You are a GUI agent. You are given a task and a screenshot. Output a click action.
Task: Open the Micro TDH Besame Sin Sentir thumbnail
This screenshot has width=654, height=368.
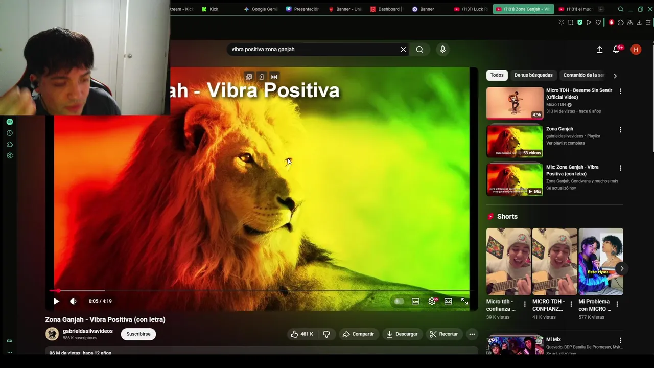point(515,103)
